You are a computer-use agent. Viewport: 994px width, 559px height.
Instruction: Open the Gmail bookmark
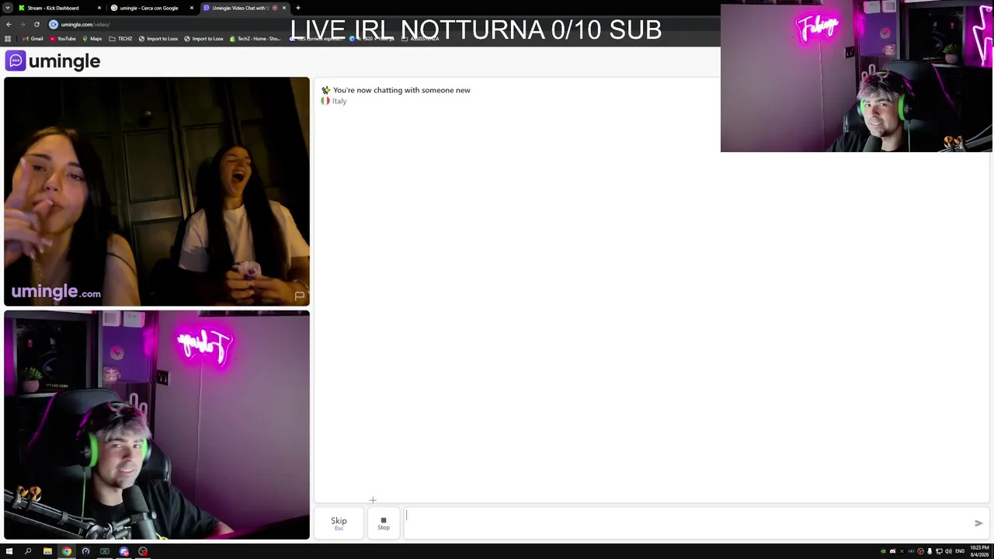[x=33, y=39]
